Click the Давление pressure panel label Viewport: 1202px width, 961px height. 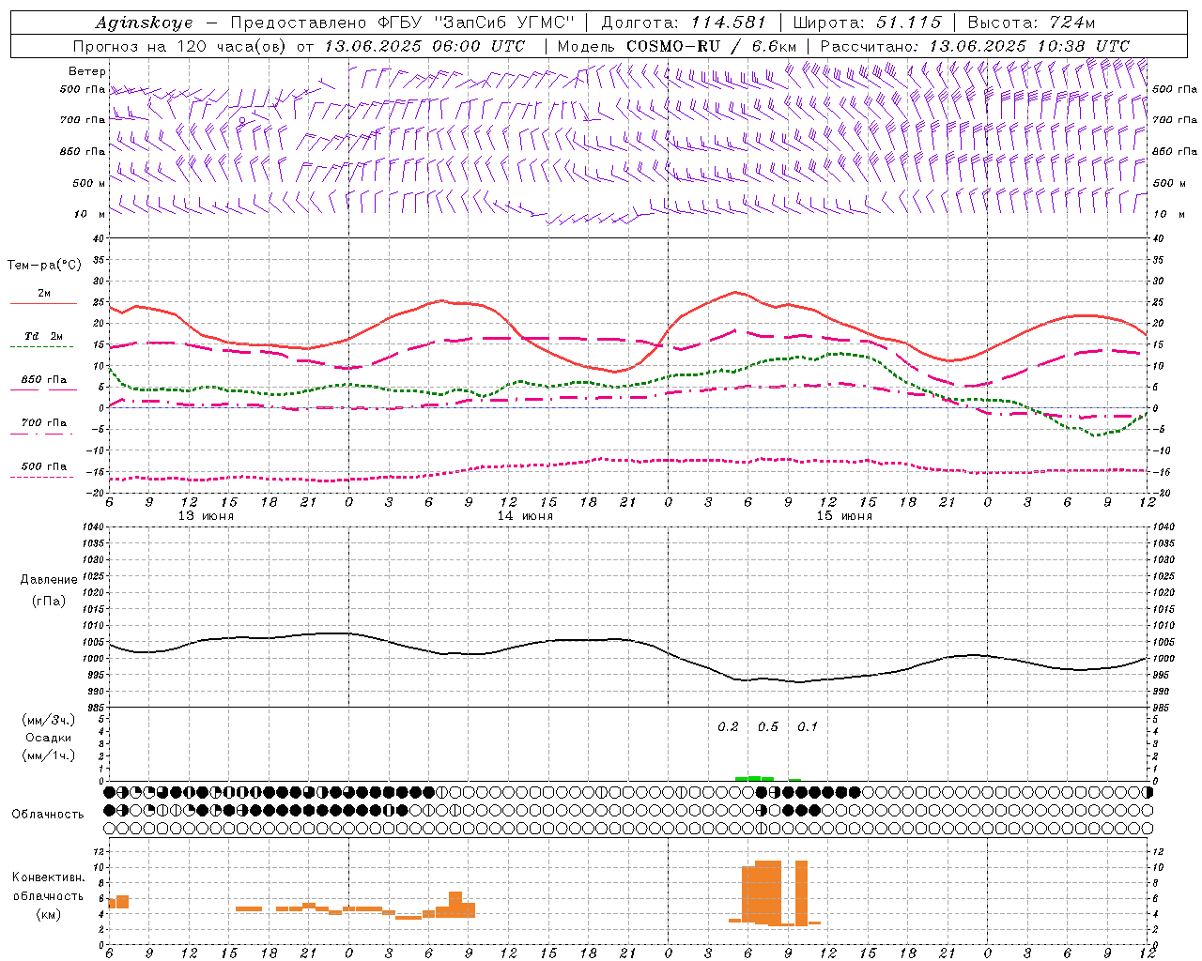[x=49, y=580]
